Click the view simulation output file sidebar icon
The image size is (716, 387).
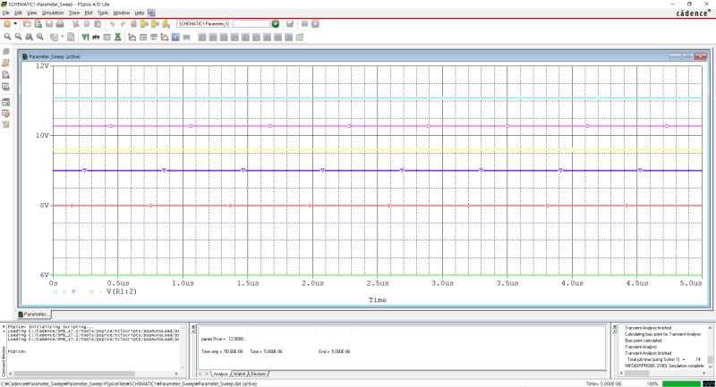click(x=6, y=75)
